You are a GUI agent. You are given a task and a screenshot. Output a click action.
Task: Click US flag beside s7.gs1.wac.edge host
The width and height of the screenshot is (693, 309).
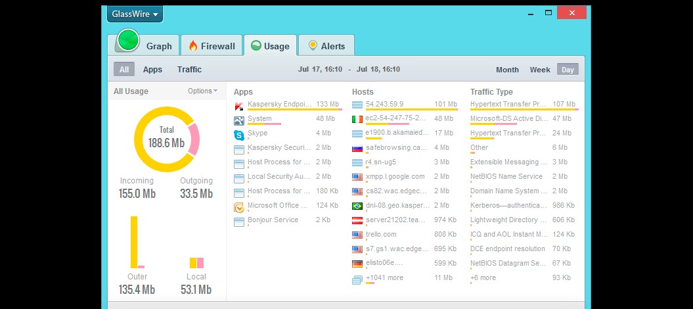coord(357,250)
